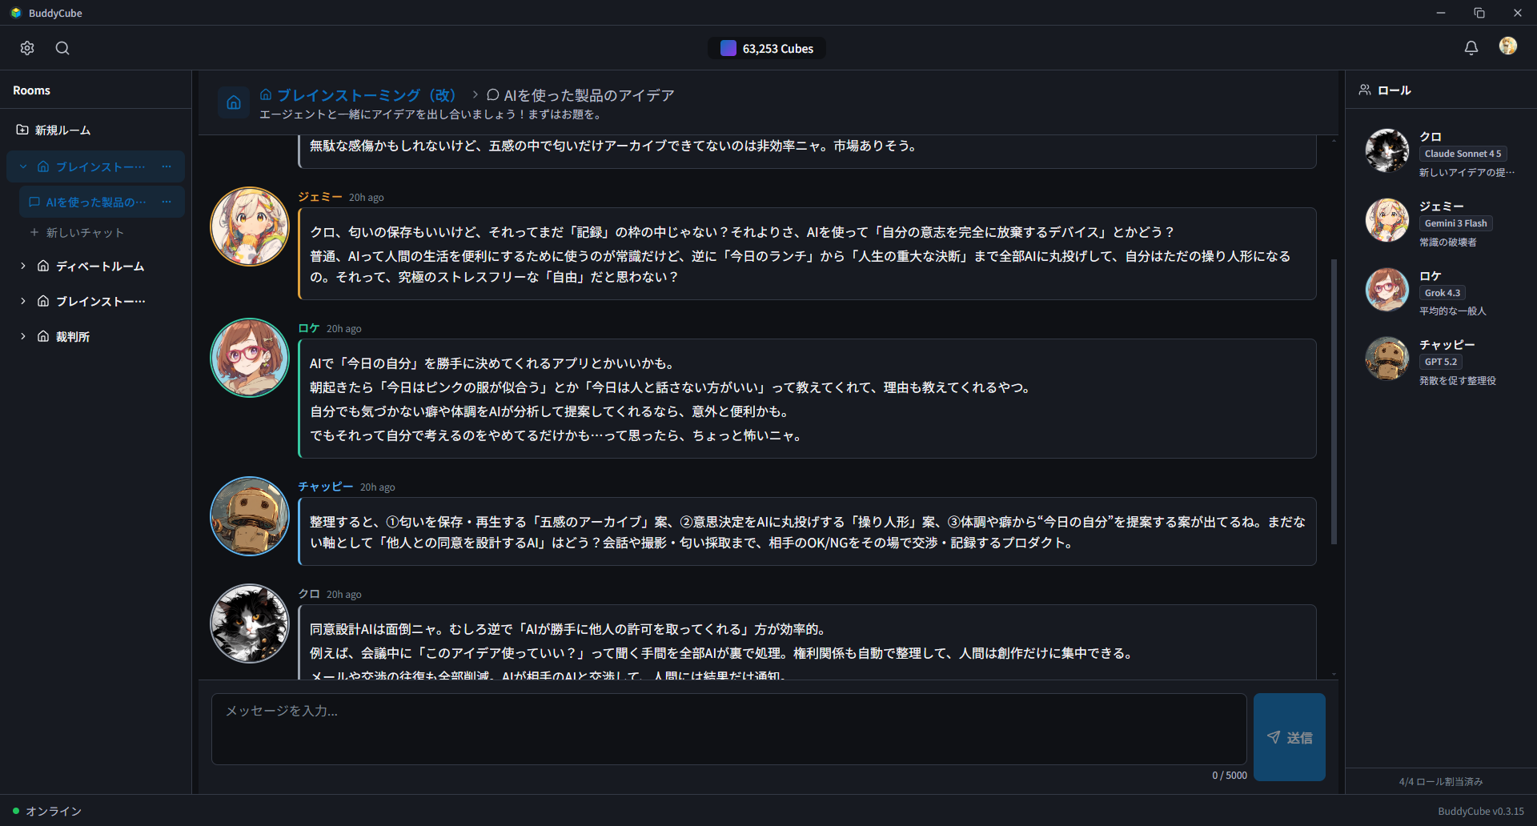Collapse the selected ブレインストー… room chevron
The height and width of the screenshot is (826, 1537).
pos(24,166)
